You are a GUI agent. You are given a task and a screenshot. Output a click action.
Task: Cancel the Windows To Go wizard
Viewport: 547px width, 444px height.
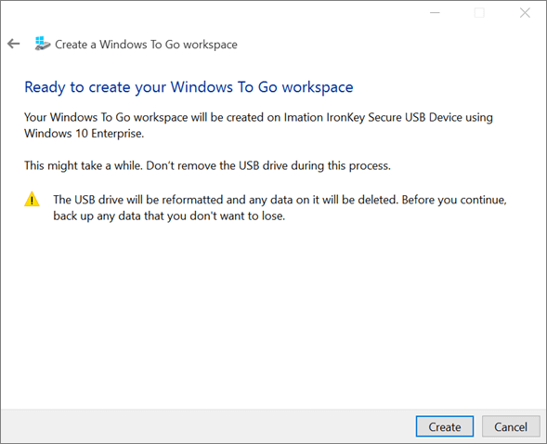(x=511, y=426)
